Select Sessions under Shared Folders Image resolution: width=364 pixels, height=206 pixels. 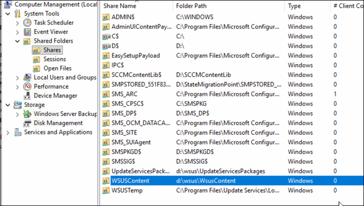pos(54,59)
